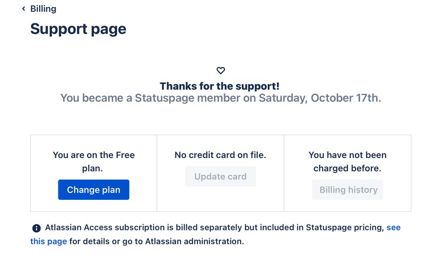Viewport: 441px width, 273px height.
Task: Open Billing history
Action: 348,190
